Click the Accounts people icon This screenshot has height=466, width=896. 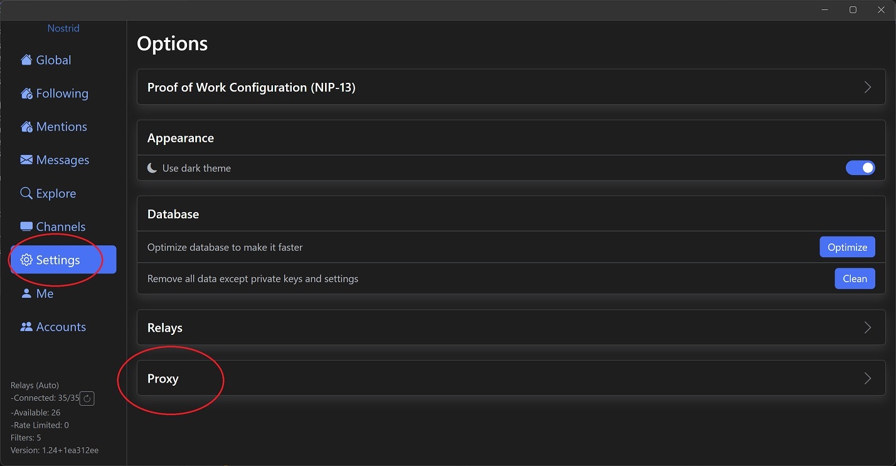pyautogui.click(x=26, y=327)
